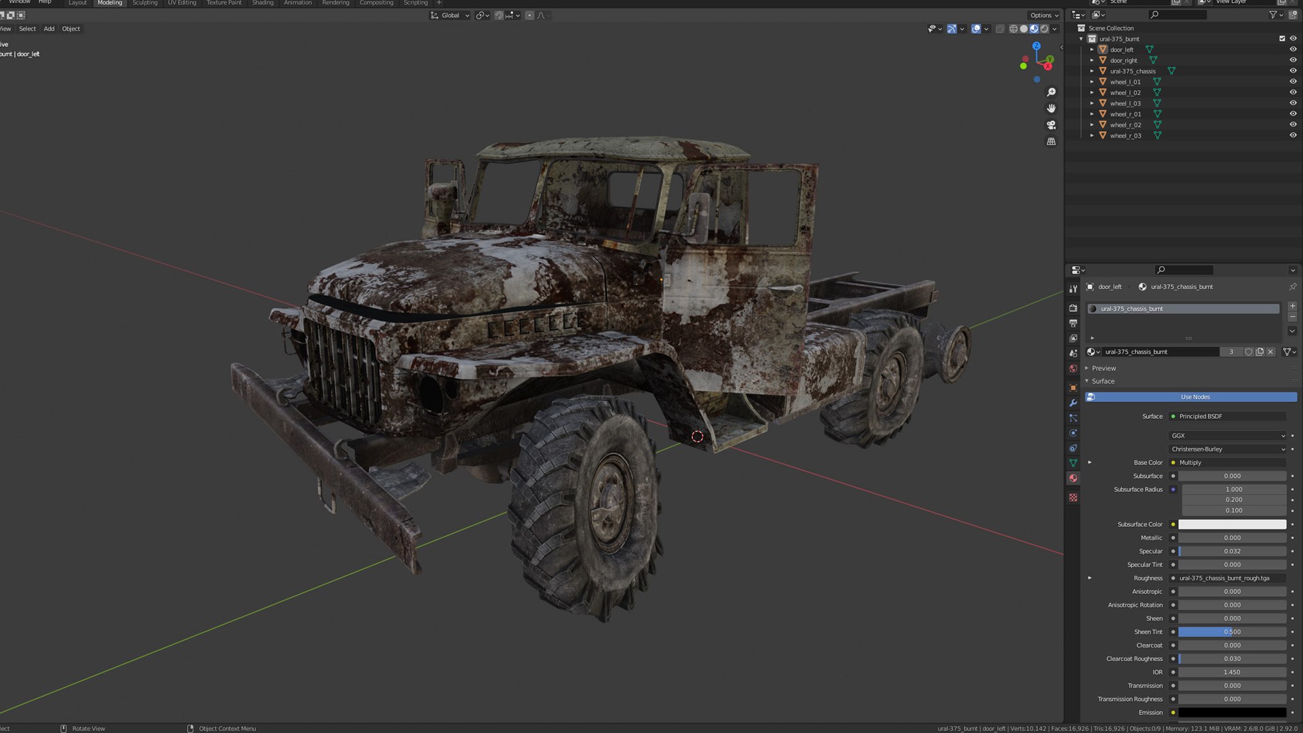Viewport: 1303px width, 733px height.
Task: Adjust the Sheen Tint slider
Action: coord(1232,632)
